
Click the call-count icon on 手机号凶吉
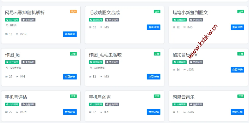click(x=90, y=112)
